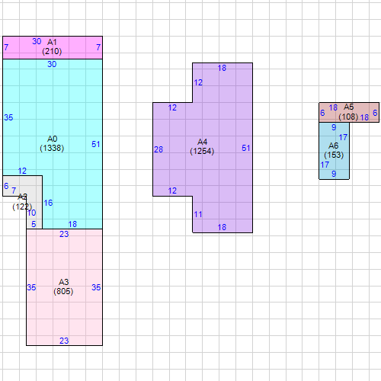This screenshot has height=381, width=381.
Task: Click the (108) area value
Action: pos(348,117)
